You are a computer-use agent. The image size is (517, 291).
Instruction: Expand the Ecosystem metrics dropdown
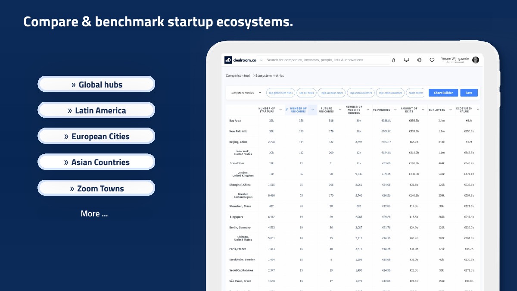[246, 93]
